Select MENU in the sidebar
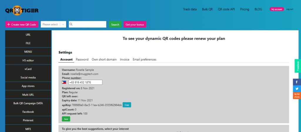 coord(28,52)
